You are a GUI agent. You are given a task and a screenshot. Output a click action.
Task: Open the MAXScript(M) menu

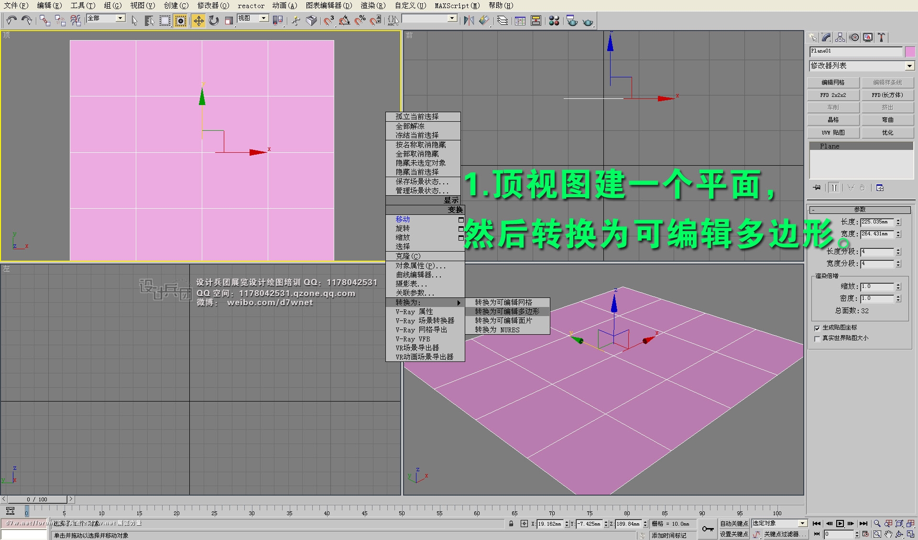pos(457,5)
